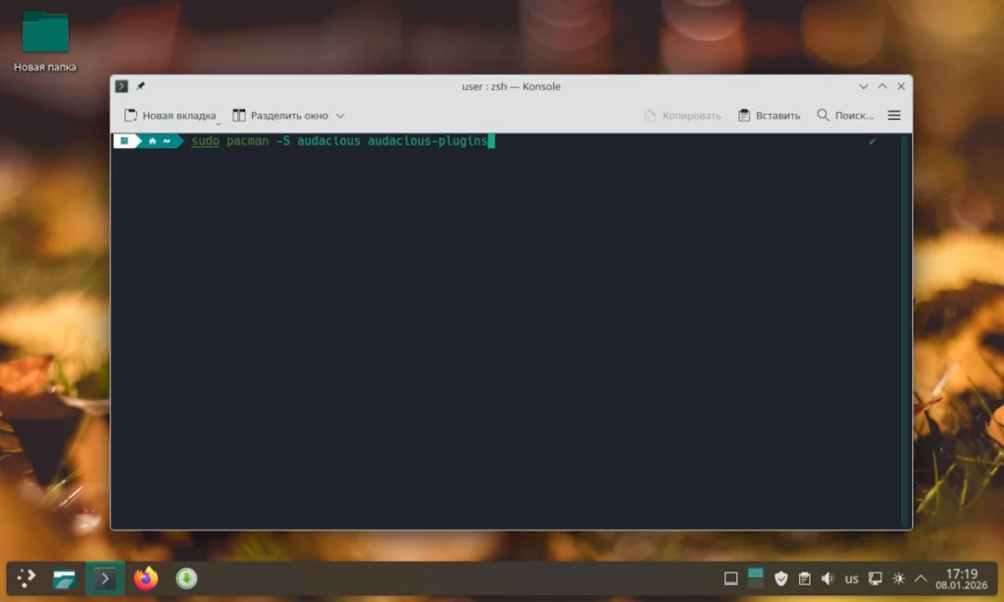Open the application launcher in taskbar
Image resolution: width=1004 pixels, height=602 pixels.
pos(26,578)
